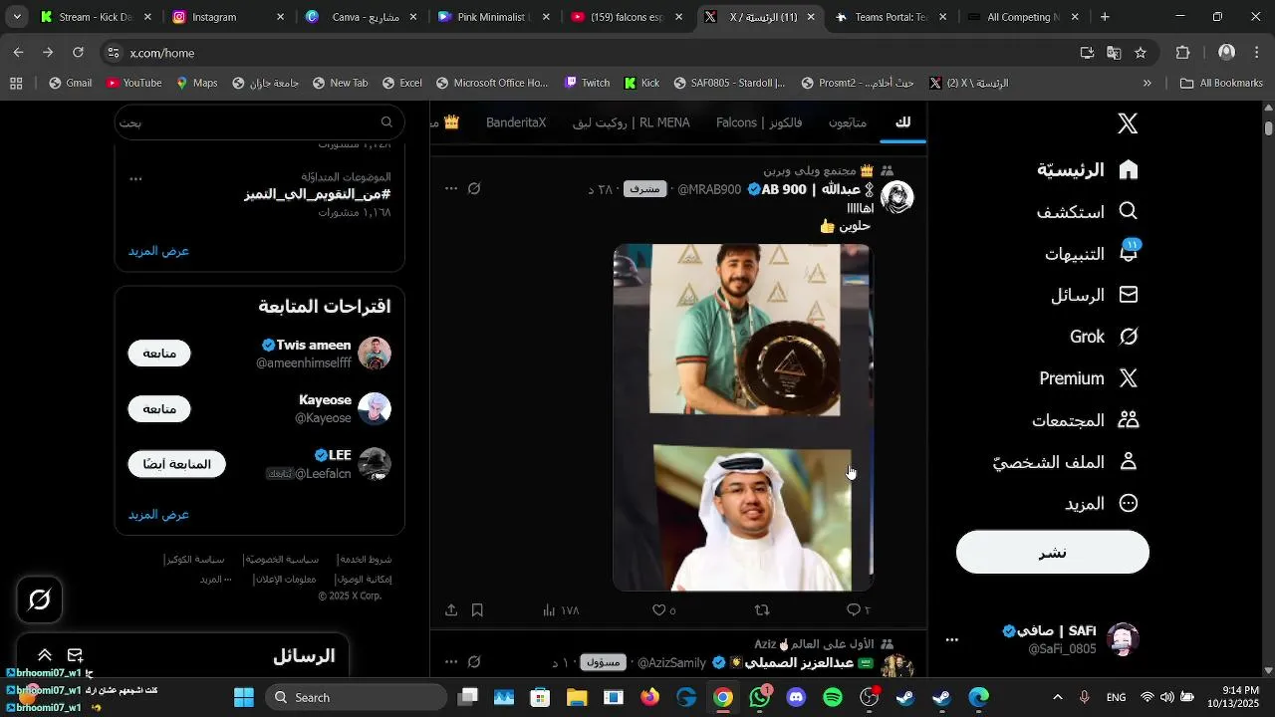
Task: Click عرض المزيد under follow suggestions
Action: (158, 515)
